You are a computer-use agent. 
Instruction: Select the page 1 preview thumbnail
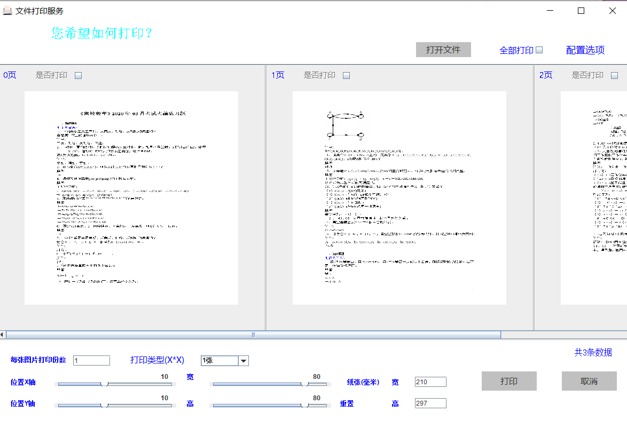coord(399,197)
